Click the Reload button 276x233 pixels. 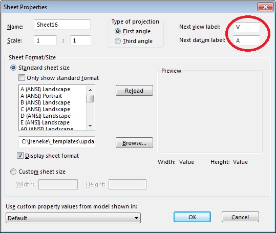[134, 91]
